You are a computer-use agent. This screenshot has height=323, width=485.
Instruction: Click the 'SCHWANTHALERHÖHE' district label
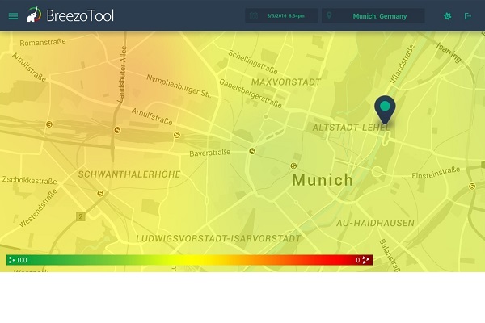[129, 174]
